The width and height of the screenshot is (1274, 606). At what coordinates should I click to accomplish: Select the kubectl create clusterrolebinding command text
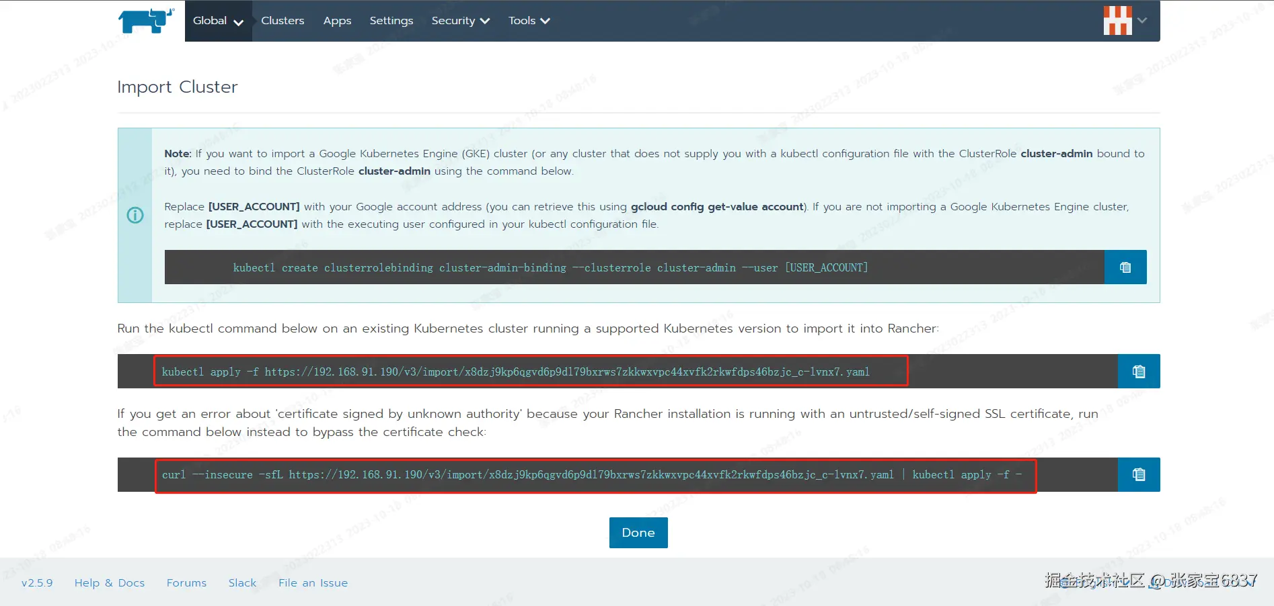[x=550, y=267]
